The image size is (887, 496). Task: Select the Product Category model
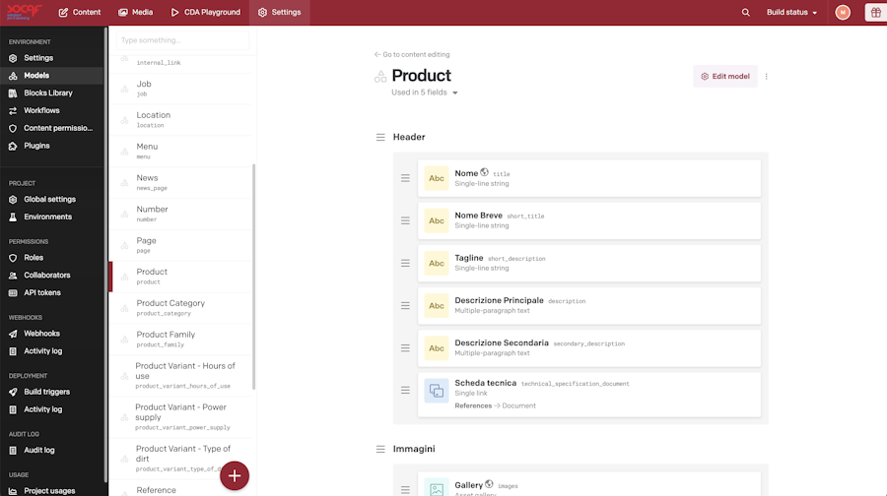point(180,308)
